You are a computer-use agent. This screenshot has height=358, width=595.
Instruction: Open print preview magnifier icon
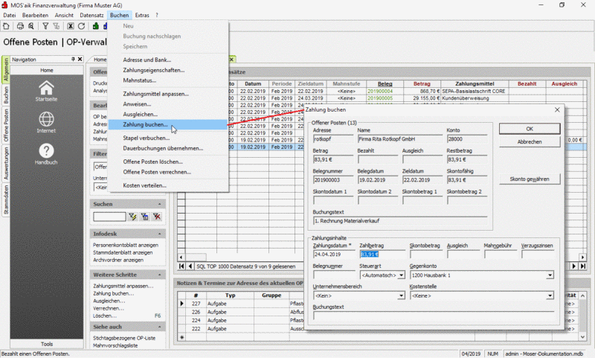pyautogui.click(x=31, y=26)
